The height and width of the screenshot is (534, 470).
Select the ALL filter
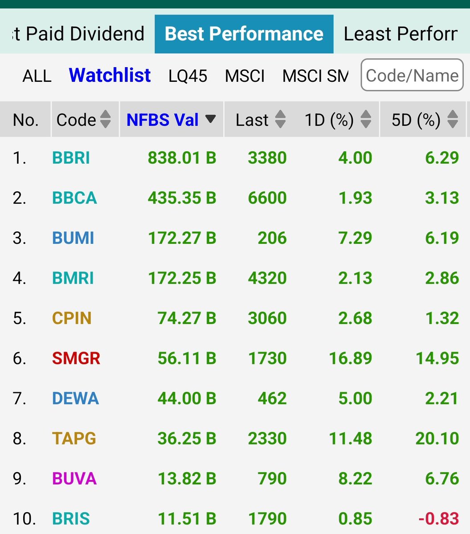point(37,76)
